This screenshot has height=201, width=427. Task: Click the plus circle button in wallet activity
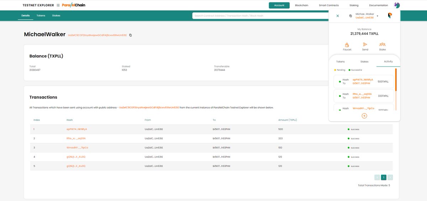[364, 116]
